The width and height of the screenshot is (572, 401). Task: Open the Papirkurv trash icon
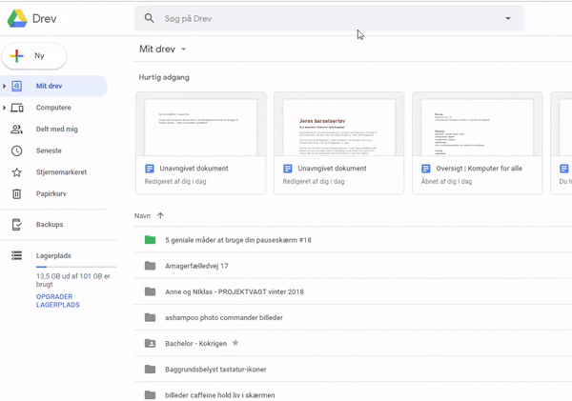(16, 194)
